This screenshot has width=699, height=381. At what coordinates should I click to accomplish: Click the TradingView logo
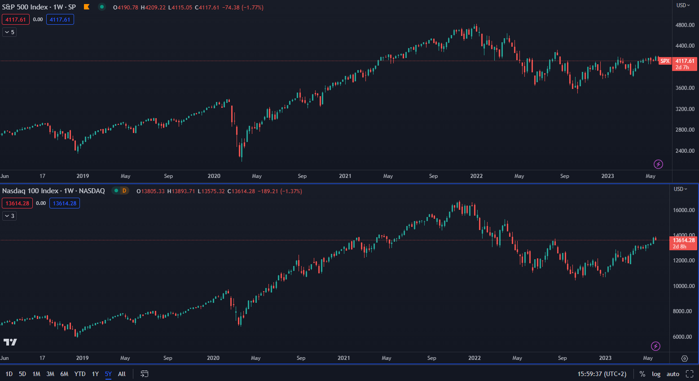tap(10, 342)
